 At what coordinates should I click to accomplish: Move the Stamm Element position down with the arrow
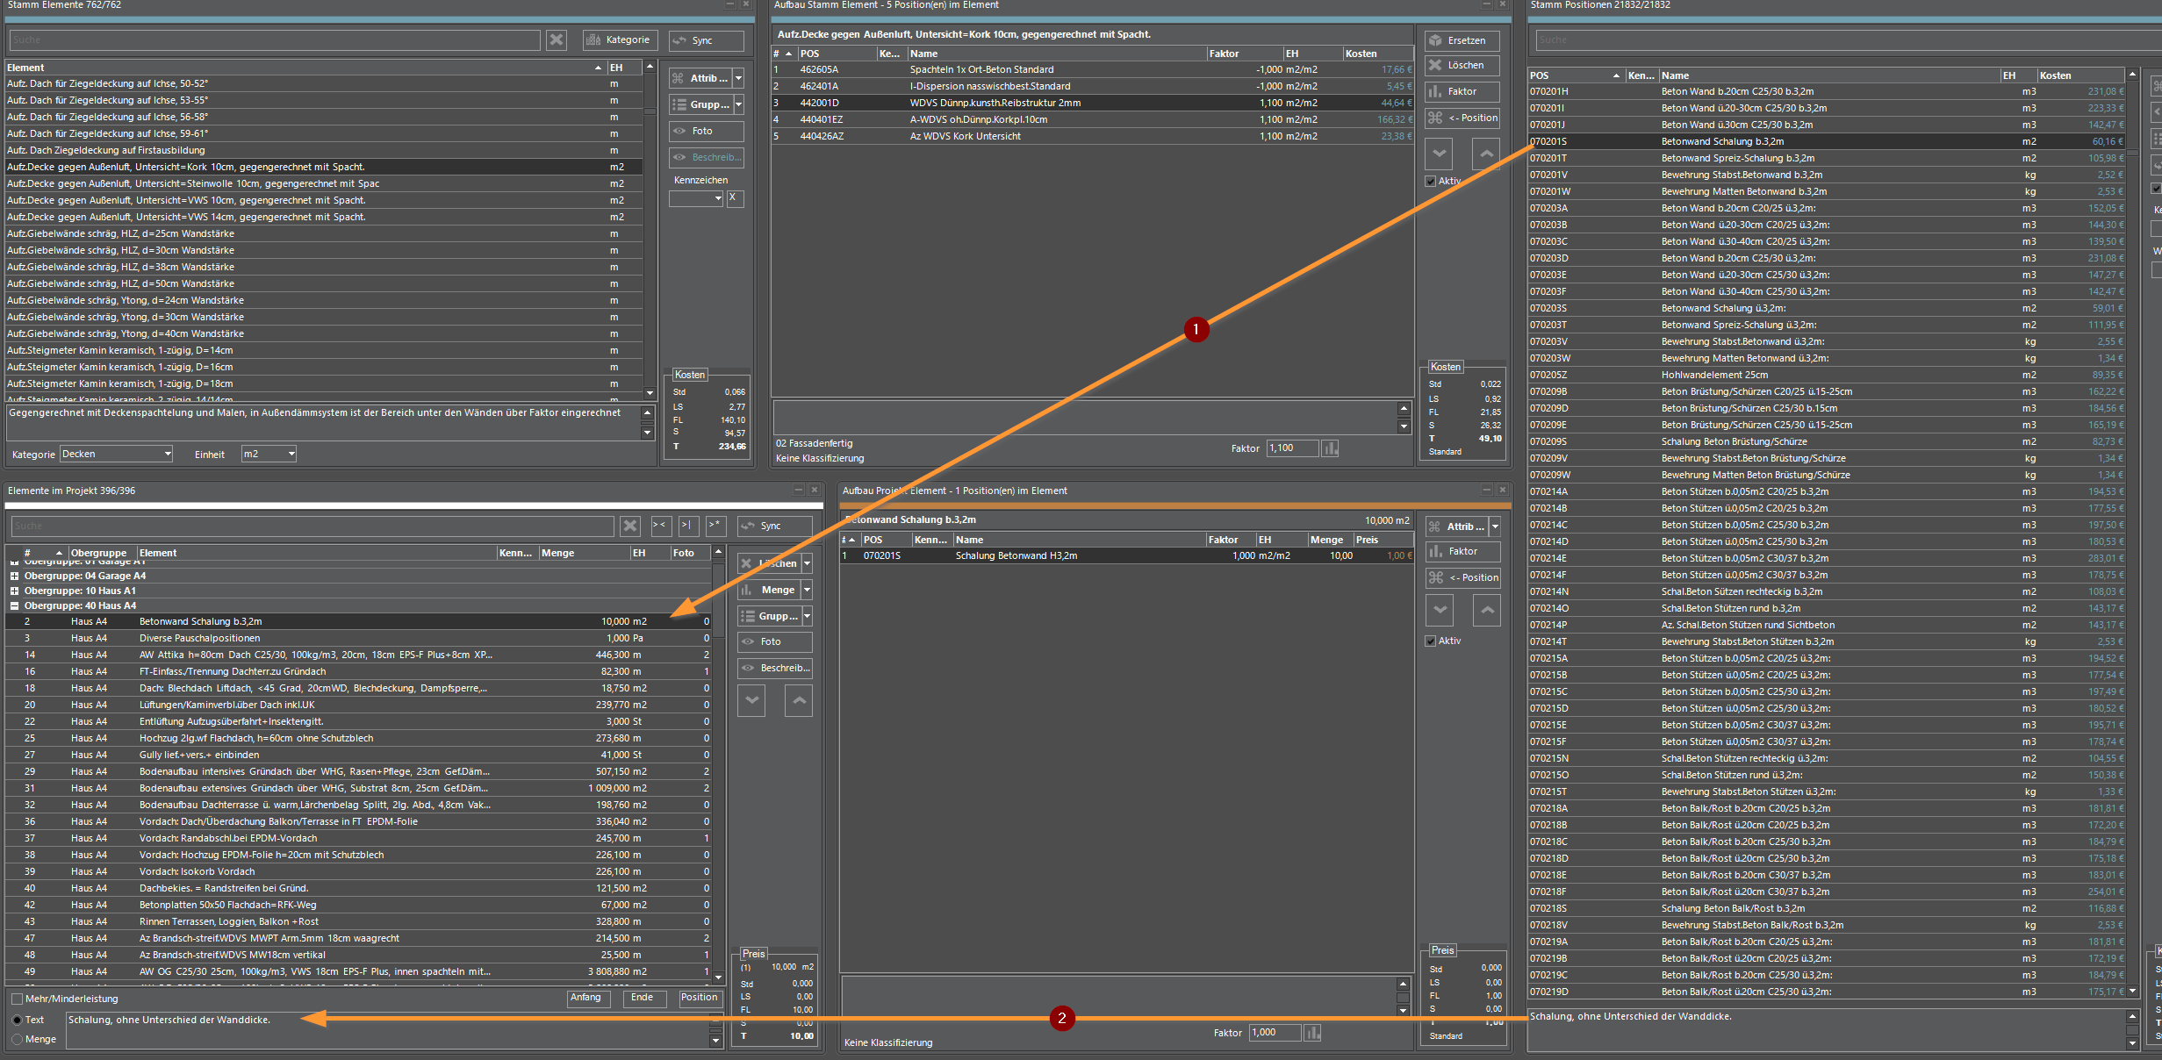[1440, 154]
